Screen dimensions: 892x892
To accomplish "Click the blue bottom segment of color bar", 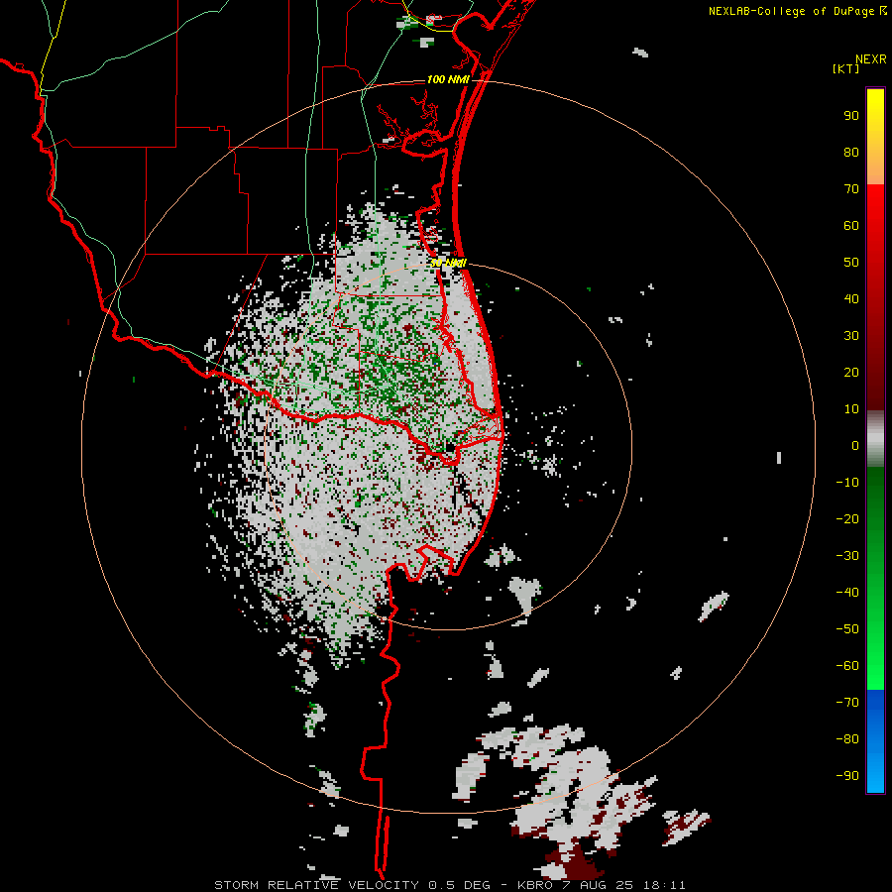I will [875, 741].
